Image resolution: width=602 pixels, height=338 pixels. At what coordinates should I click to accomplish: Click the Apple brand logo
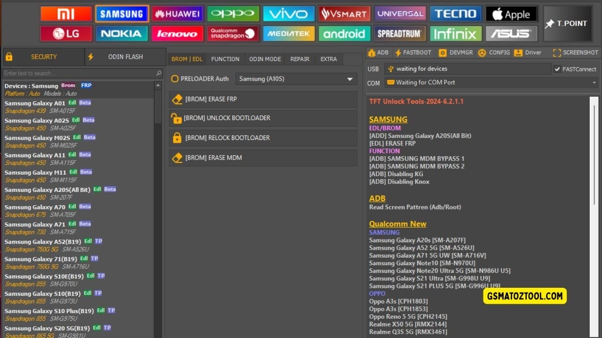511,14
